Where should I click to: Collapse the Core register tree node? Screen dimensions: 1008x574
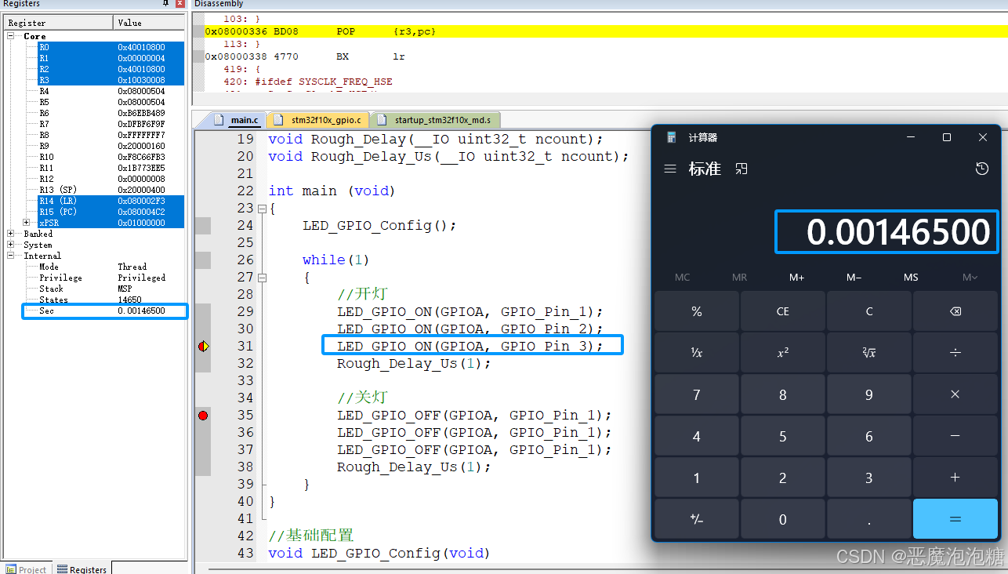[11, 36]
